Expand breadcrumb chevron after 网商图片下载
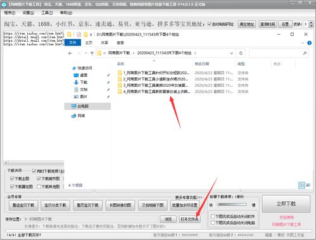The height and width of the screenshot is (240, 316). [x=134, y=53]
